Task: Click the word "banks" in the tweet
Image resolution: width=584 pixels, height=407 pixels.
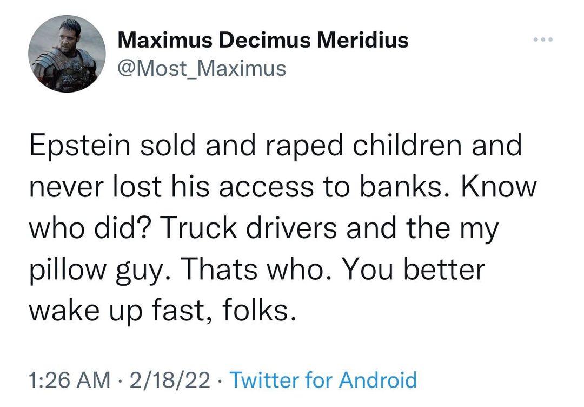Action: point(393,187)
